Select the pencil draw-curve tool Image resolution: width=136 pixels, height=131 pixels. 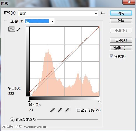pos(18,29)
